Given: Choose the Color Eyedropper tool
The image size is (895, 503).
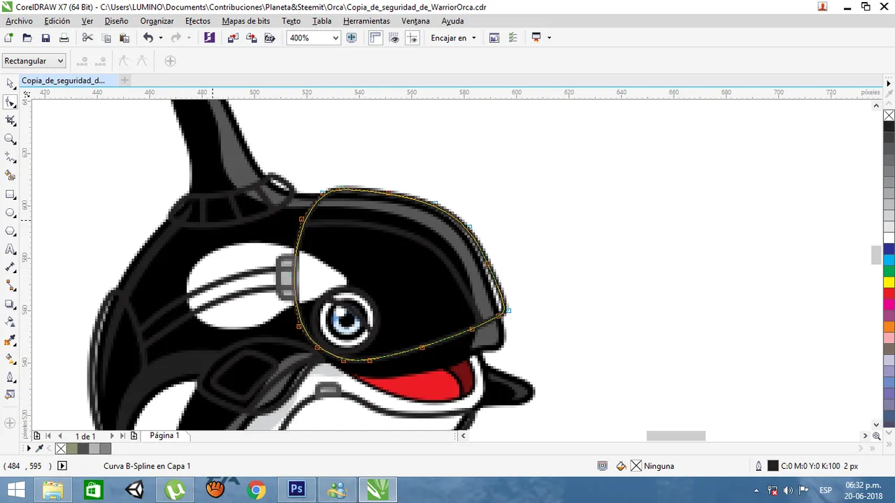Looking at the screenshot, I should pyautogui.click(x=10, y=341).
